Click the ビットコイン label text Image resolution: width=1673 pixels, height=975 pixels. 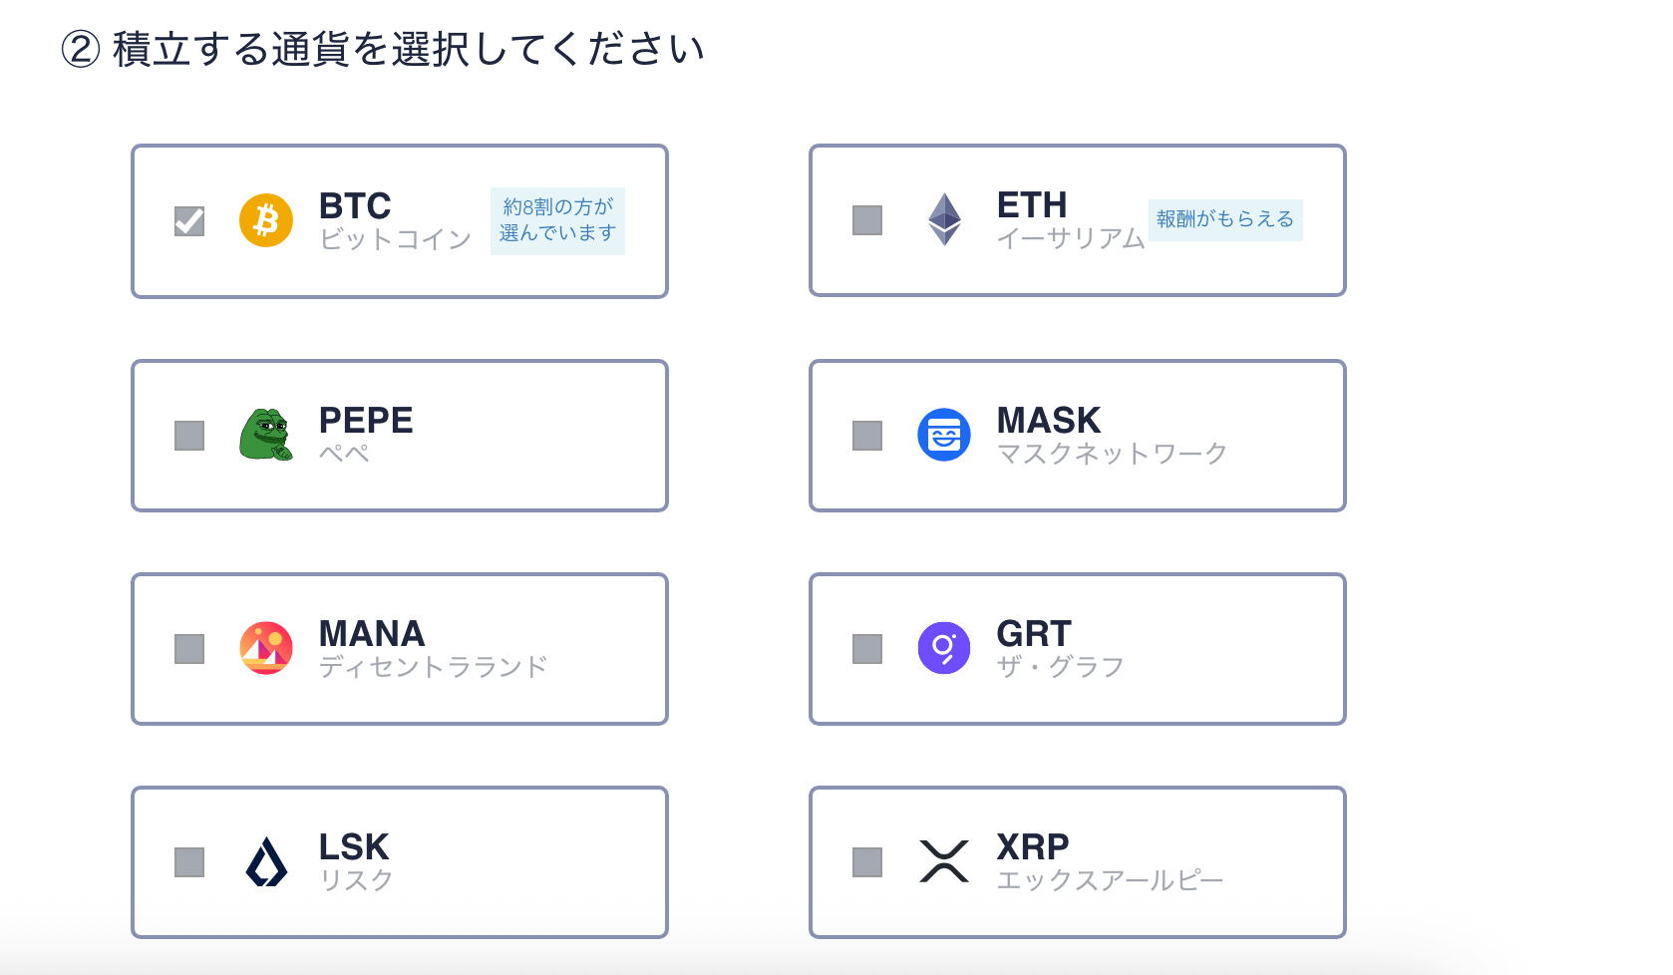(396, 239)
